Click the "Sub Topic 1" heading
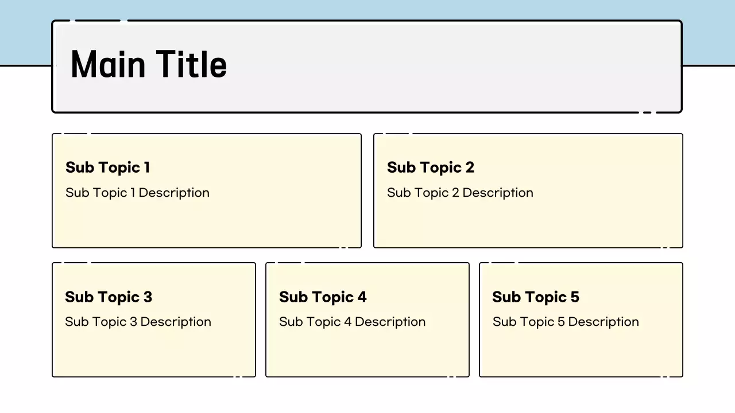 (x=107, y=167)
